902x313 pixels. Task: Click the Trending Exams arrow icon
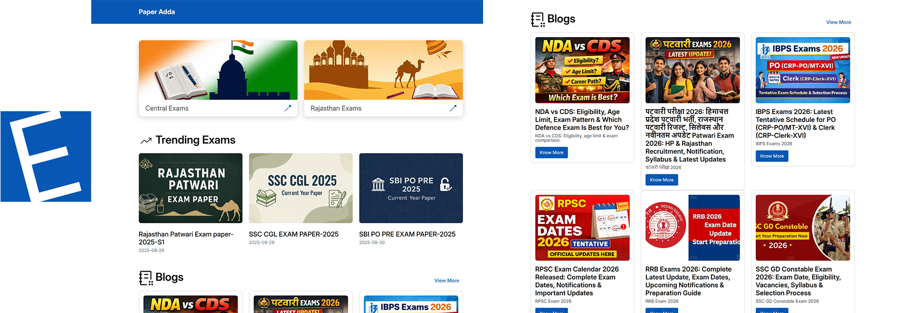[146, 141]
